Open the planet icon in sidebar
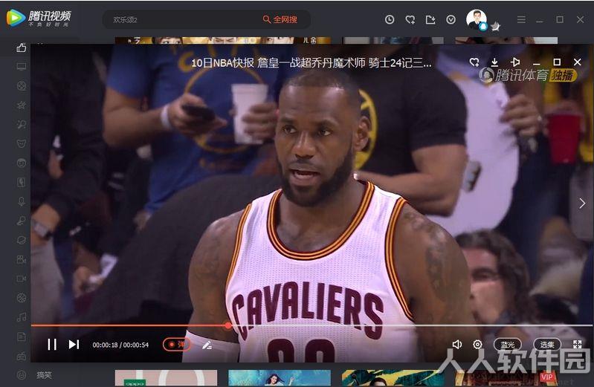The height and width of the screenshot is (387, 594). (x=22, y=240)
